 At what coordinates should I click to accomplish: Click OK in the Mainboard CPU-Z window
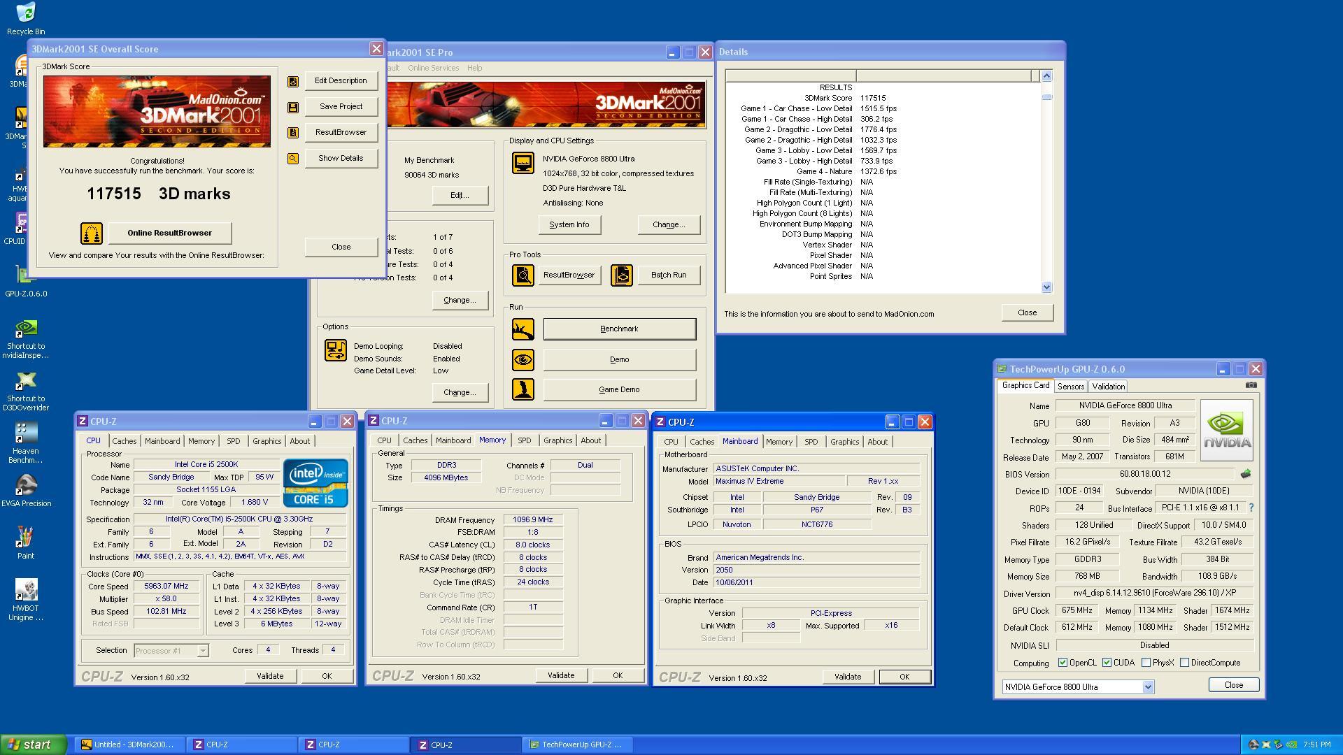[904, 677]
